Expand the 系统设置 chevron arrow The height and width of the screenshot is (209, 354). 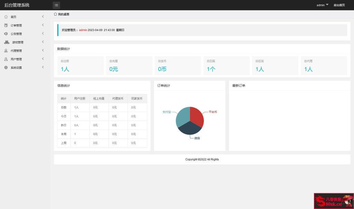coord(43,67)
